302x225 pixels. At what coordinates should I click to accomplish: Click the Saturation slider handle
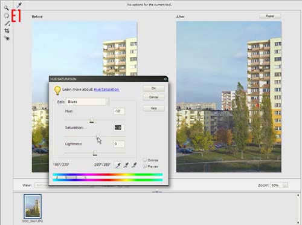pos(98,137)
